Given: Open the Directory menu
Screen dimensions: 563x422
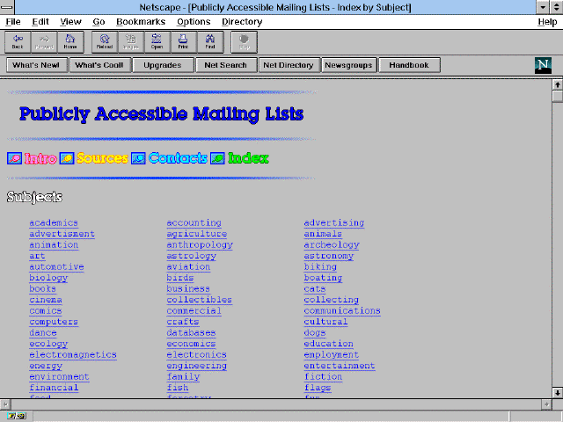Looking at the screenshot, I should point(242,22).
